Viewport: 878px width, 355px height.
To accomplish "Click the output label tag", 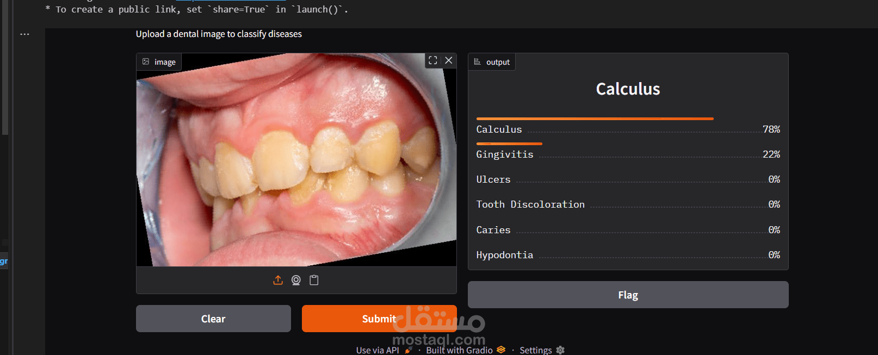I will pyautogui.click(x=492, y=62).
